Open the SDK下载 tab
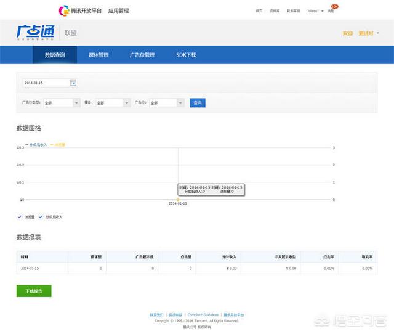 pos(186,55)
